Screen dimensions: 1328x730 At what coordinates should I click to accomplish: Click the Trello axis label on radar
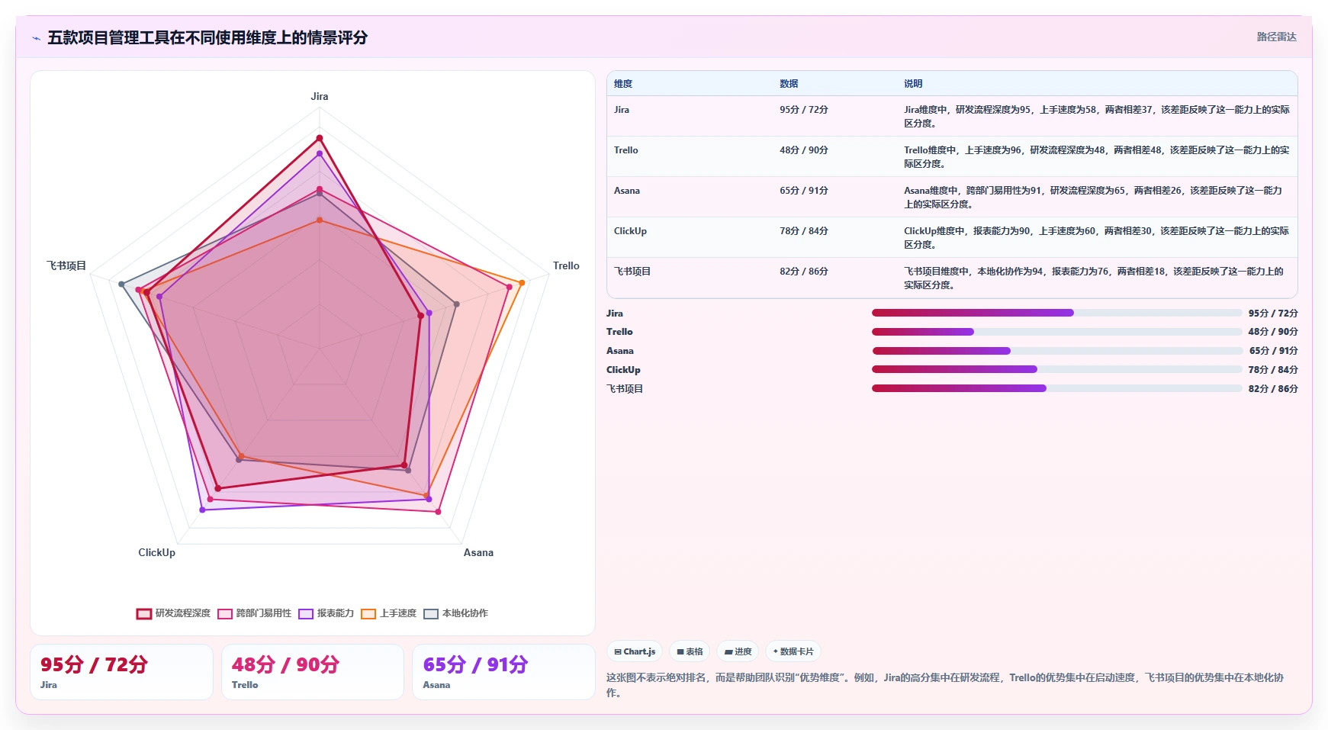[x=566, y=266]
